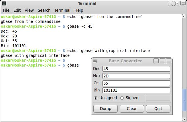Select the Signed radio button
The width and height of the screenshot is (187, 122).
click(x=122, y=98)
